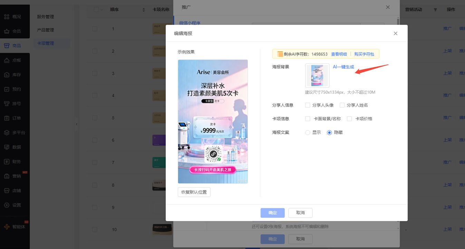Click the AI character pack icon before 剩余AI字符数
Image resolution: width=465 pixels, height=249 pixels.
(280, 54)
